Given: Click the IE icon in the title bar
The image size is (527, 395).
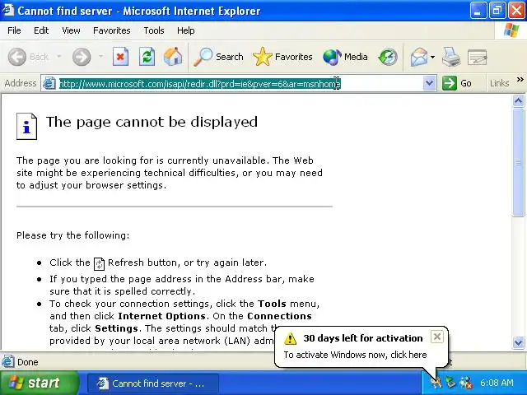Looking at the screenshot, I should pyautogui.click(x=7, y=10).
